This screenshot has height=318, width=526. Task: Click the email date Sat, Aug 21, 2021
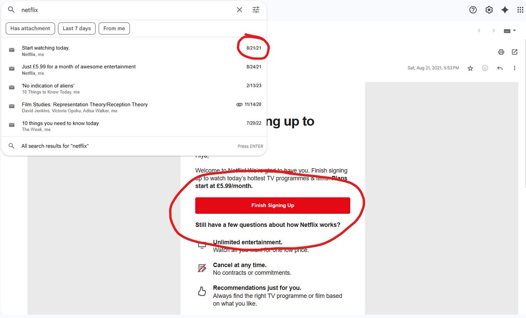[434, 68]
